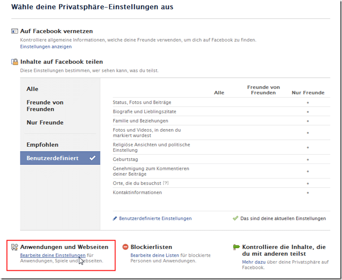Open the Bearbeite deine Listen link
This screenshot has height=280, width=342.
pyautogui.click(x=155, y=255)
